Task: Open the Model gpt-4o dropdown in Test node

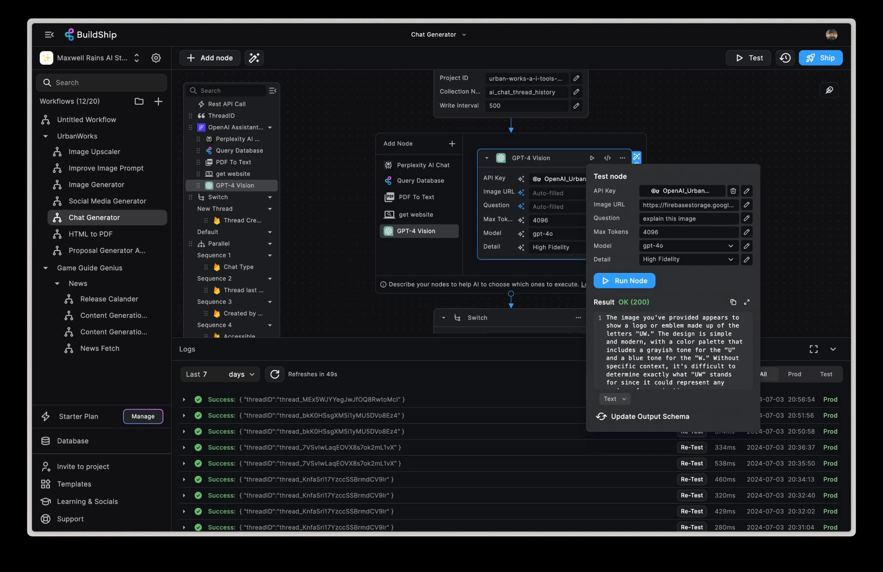Action: (x=689, y=246)
